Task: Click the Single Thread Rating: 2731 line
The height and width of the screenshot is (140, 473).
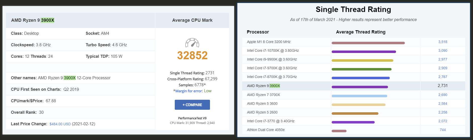Action: click(x=192, y=73)
